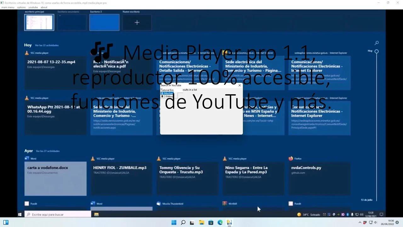
Task: Click the VLC icon on the 2021-08-07 activity card
Action: pyautogui.click(x=27, y=53)
